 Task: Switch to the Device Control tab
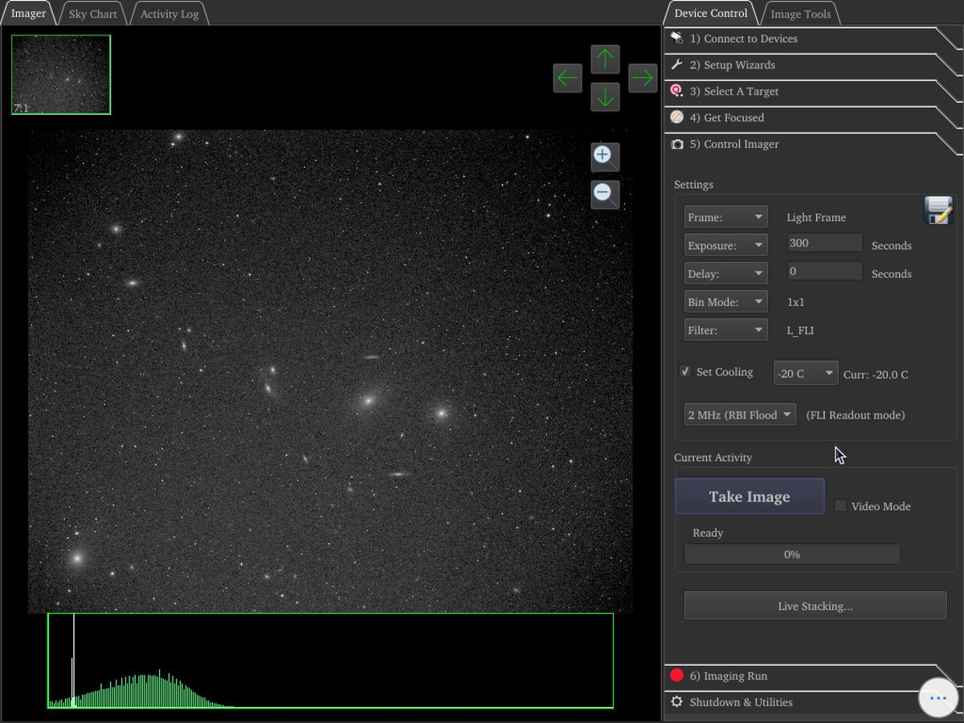point(711,13)
